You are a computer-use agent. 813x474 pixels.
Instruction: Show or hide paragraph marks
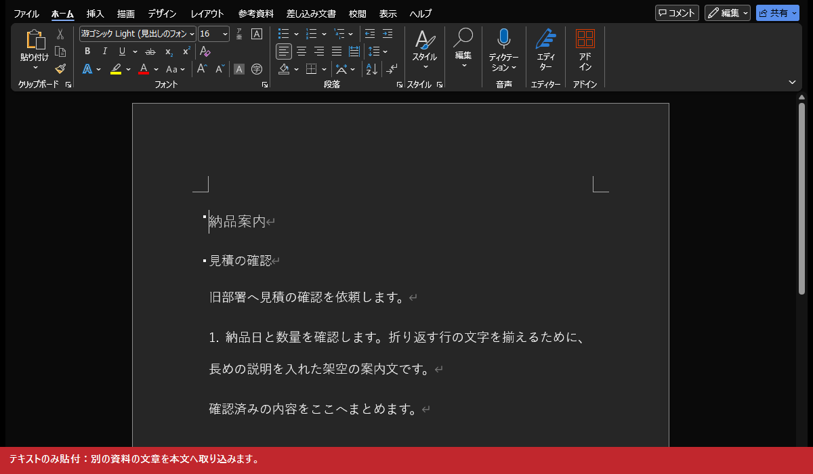tap(392, 69)
